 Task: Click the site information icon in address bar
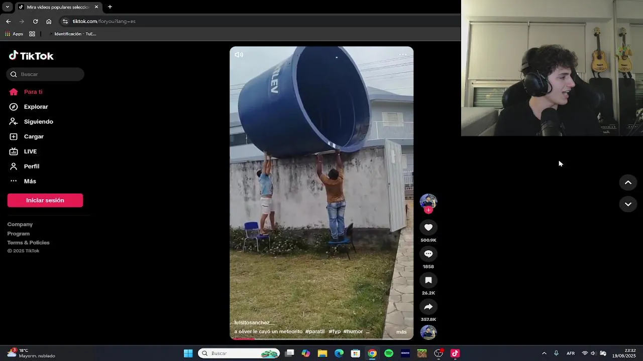click(x=65, y=21)
